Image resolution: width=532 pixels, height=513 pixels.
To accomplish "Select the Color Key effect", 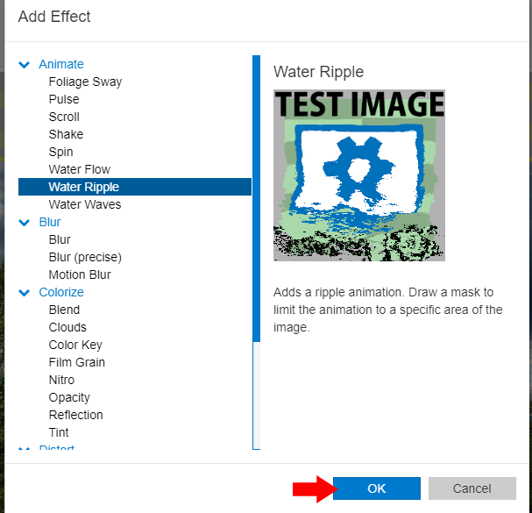I will 76,345.
